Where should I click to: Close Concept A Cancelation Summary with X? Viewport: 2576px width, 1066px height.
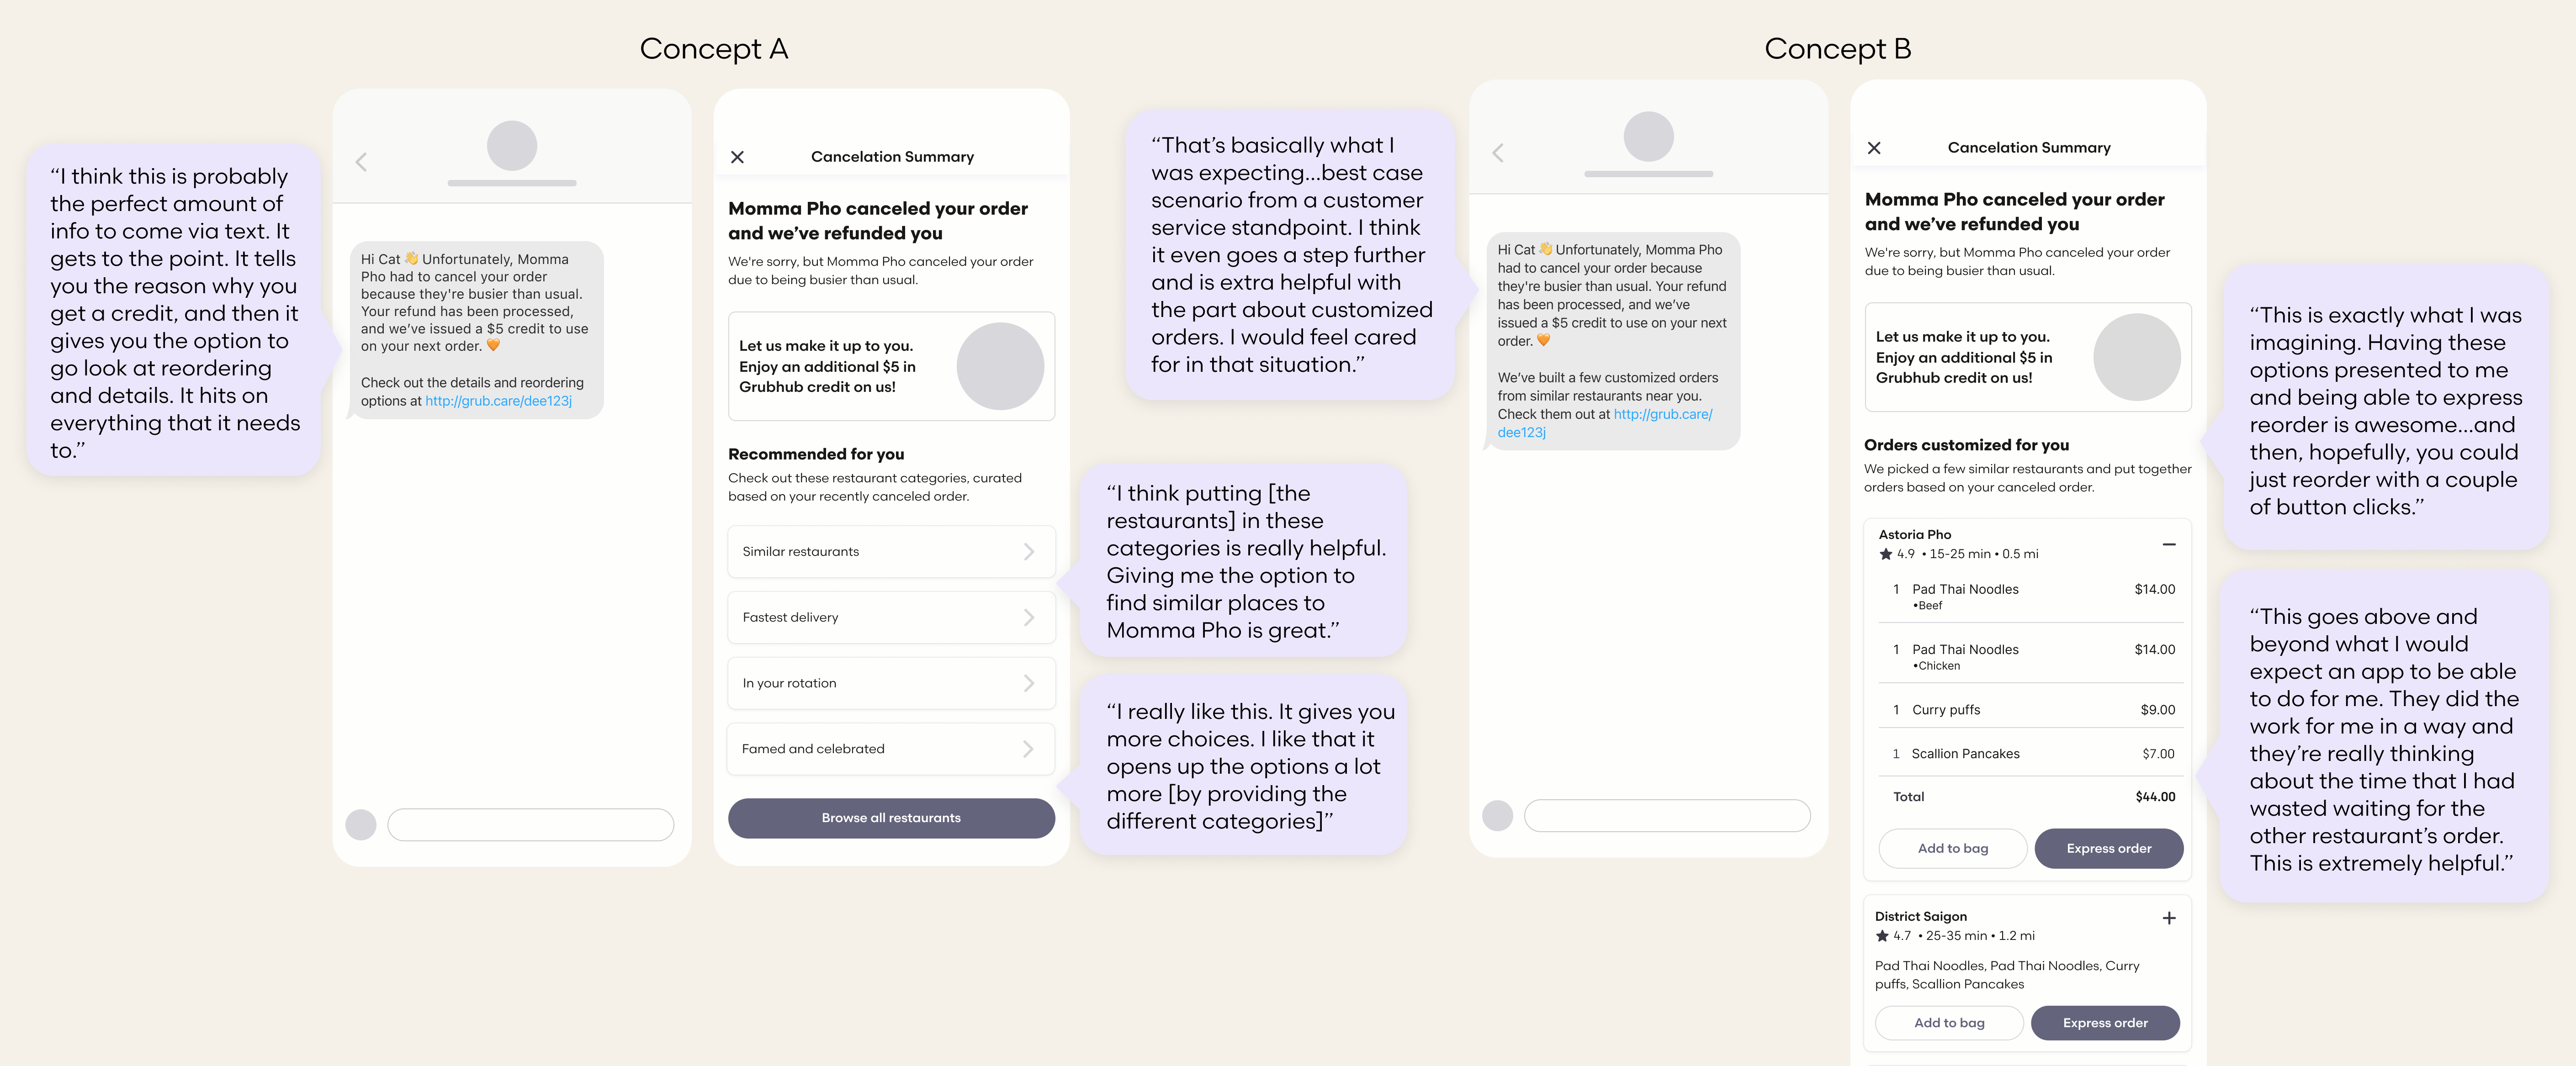coord(737,157)
